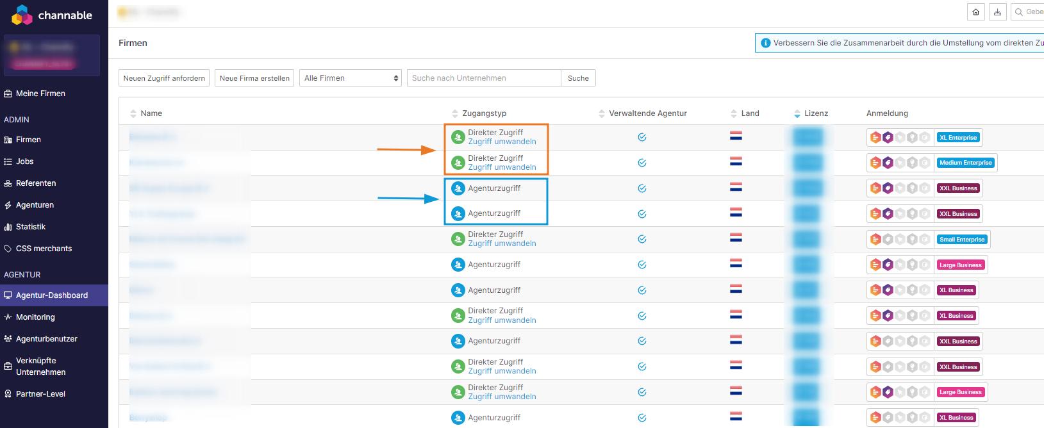Focus the Suche nach Unternehmen field

click(x=484, y=78)
